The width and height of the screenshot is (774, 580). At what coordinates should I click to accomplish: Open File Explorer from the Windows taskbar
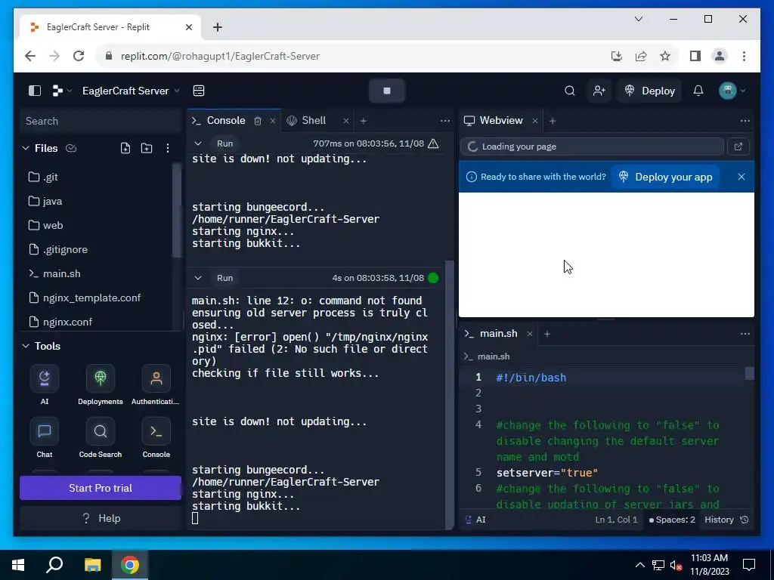tap(92, 565)
